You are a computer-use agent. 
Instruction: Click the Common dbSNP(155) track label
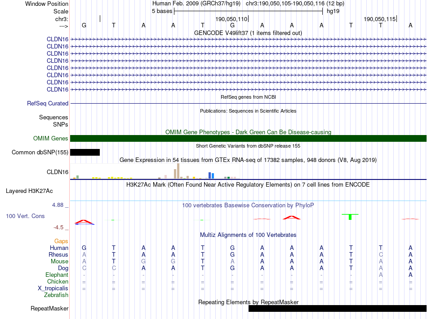click(x=40, y=152)
